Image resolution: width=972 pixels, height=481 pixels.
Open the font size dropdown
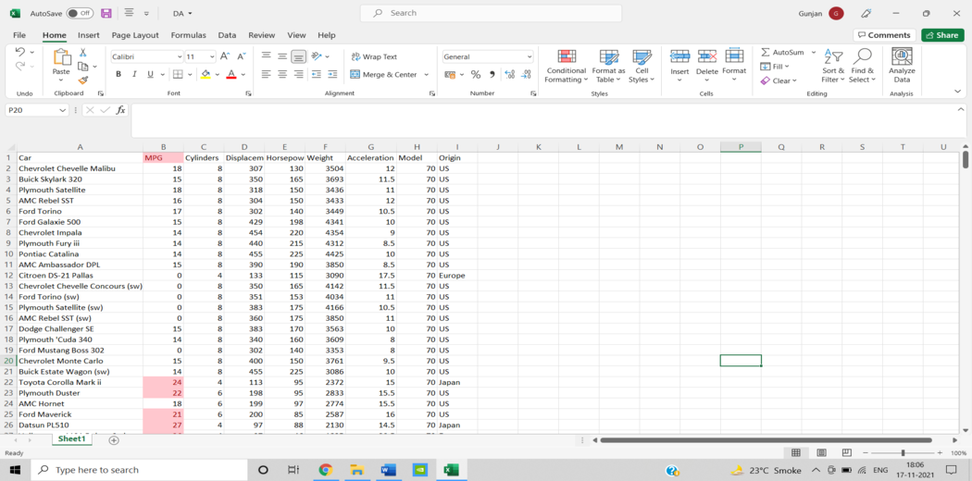[212, 56]
